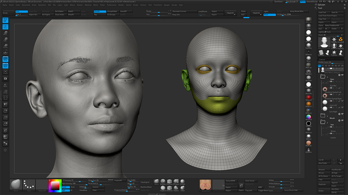Toggle visibility of the Eyes folder

click(x=342, y=75)
